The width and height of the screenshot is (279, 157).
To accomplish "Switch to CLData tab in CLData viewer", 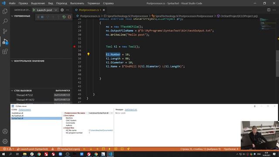I will point(14,109).
